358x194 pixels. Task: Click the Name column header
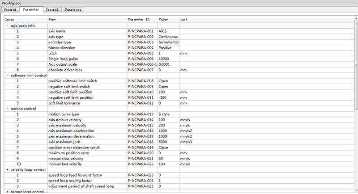(52, 20)
